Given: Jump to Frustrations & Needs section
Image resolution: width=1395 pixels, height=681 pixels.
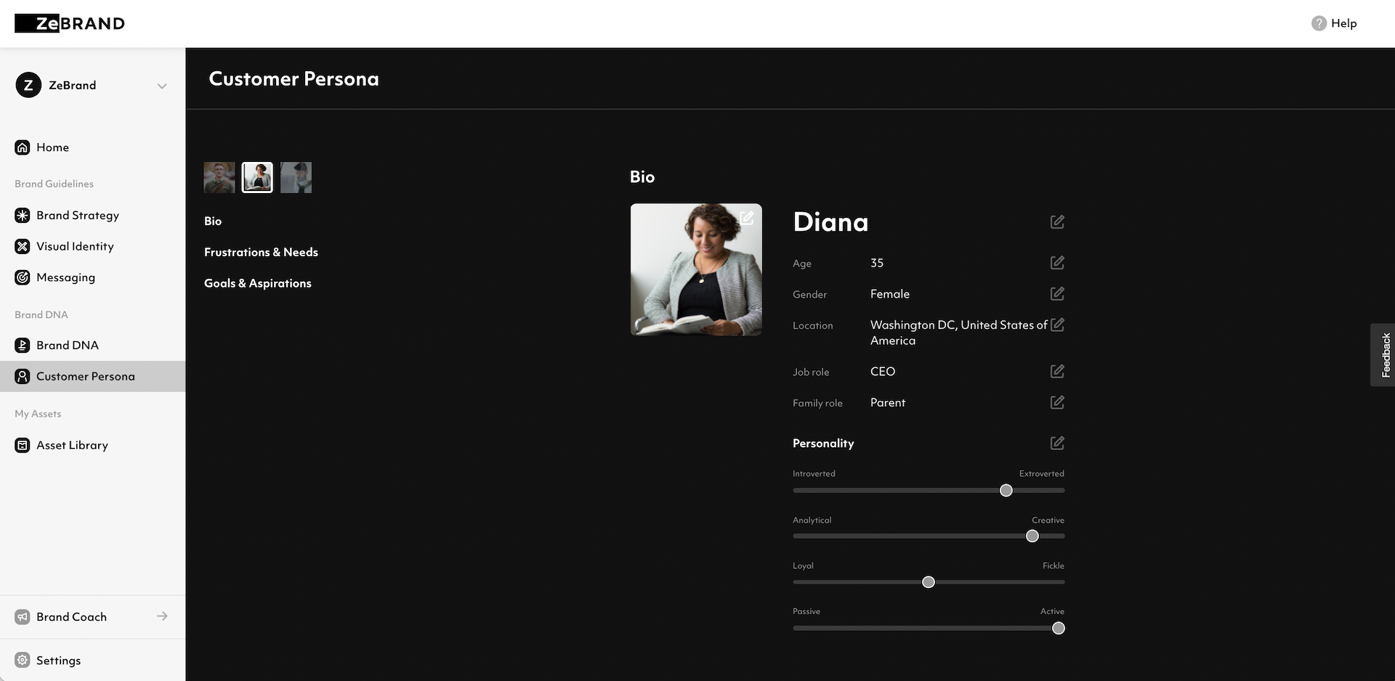Looking at the screenshot, I should click(261, 252).
